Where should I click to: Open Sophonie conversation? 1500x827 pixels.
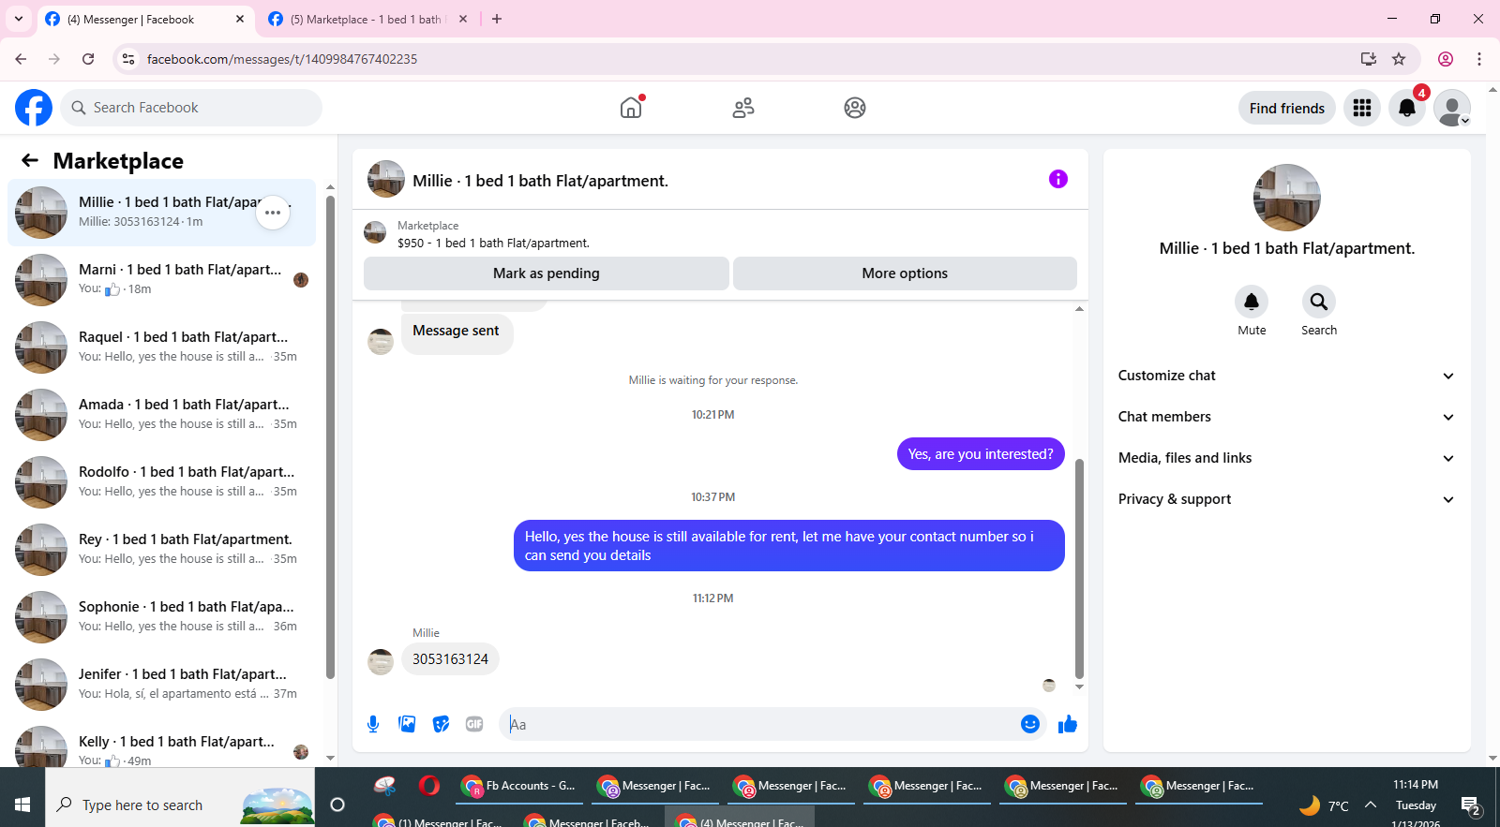[162, 617]
